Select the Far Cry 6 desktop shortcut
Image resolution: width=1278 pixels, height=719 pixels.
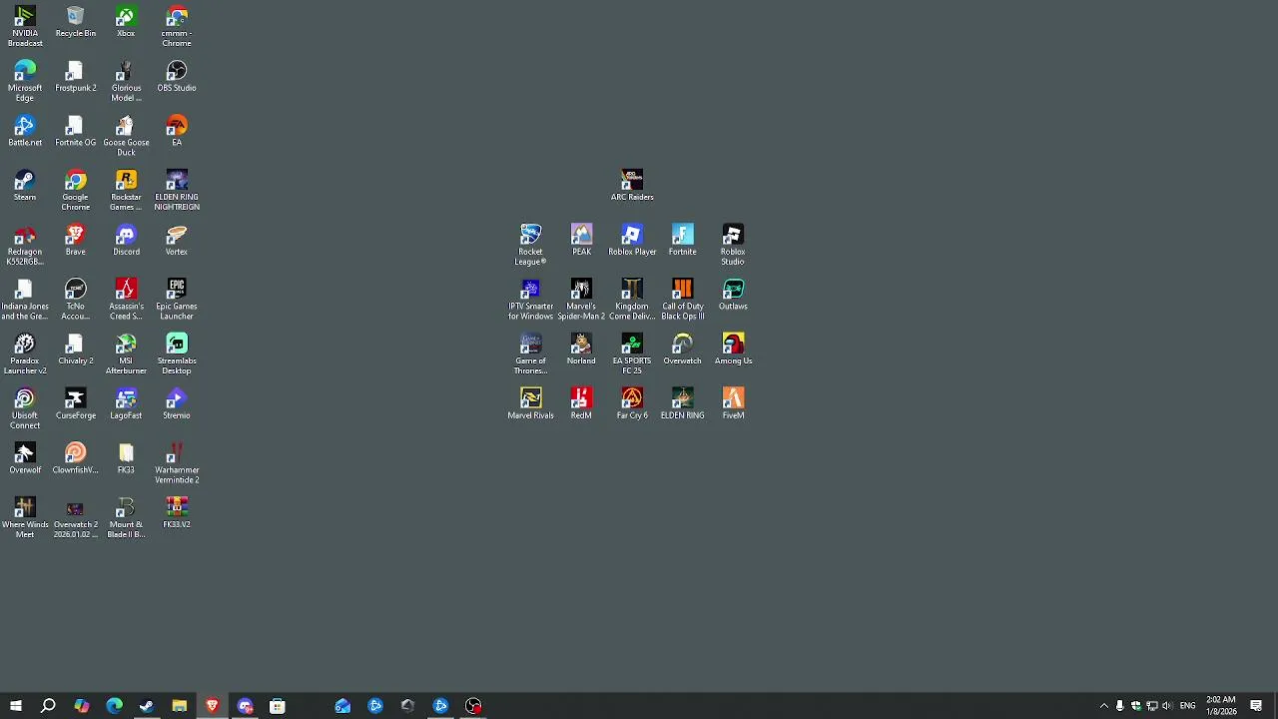point(632,404)
